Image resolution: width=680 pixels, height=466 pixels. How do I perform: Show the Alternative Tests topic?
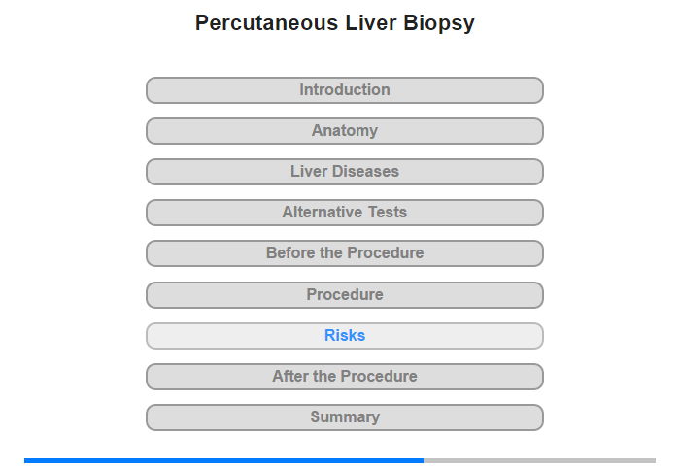pos(344,213)
